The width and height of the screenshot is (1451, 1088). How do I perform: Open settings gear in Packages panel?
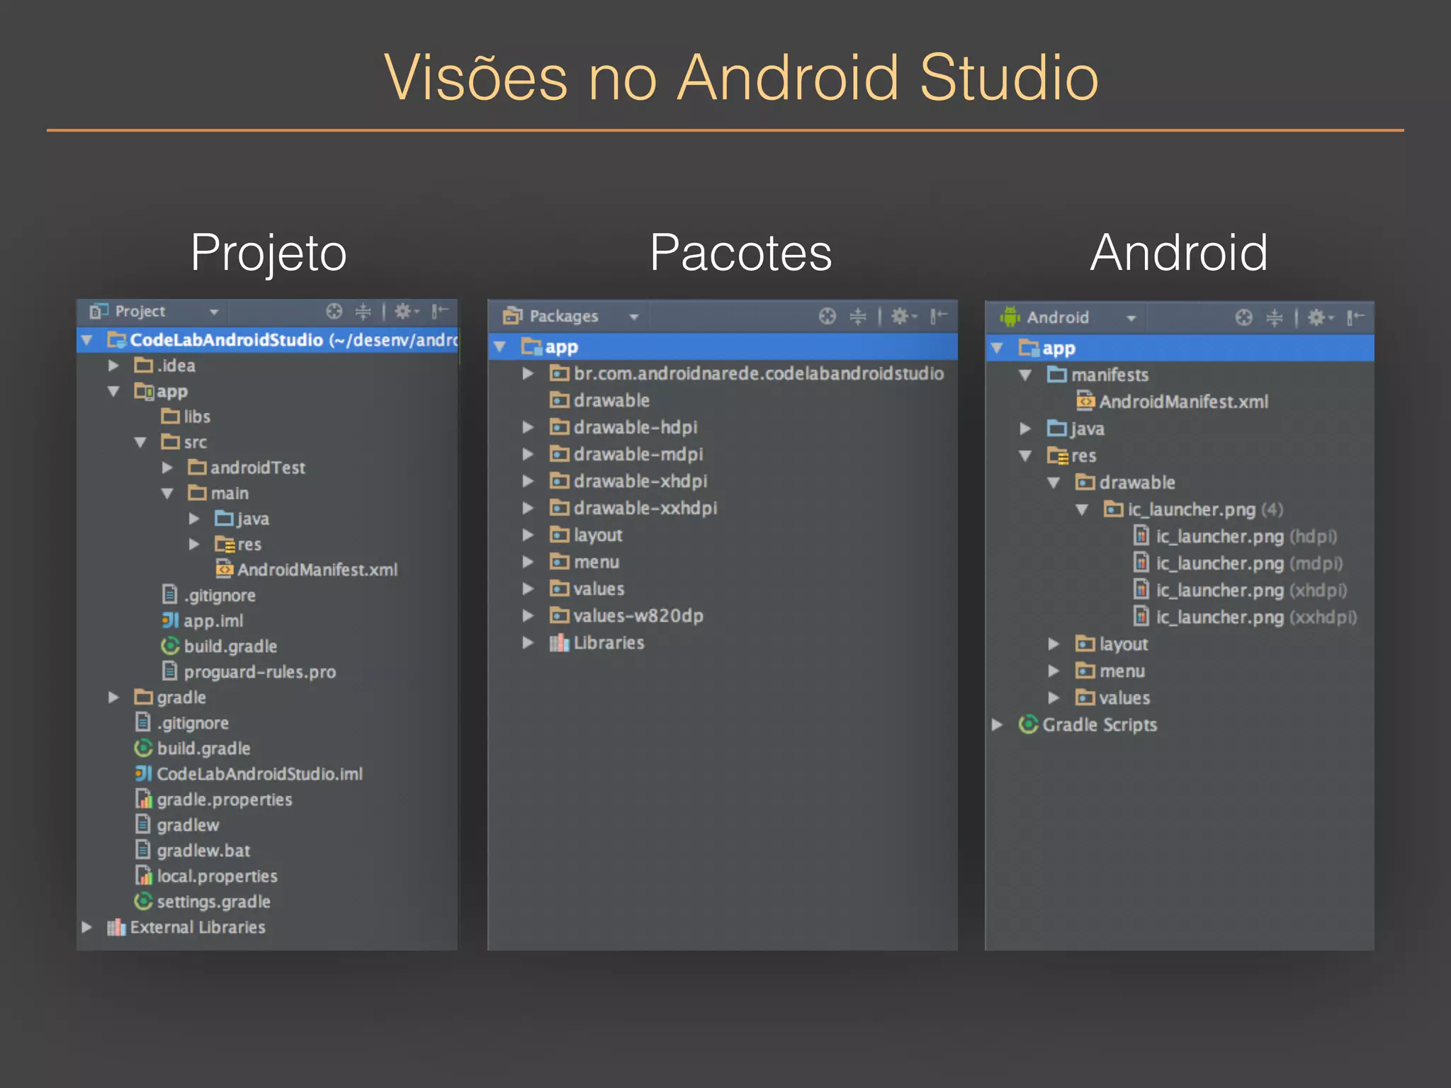[903, 316]
